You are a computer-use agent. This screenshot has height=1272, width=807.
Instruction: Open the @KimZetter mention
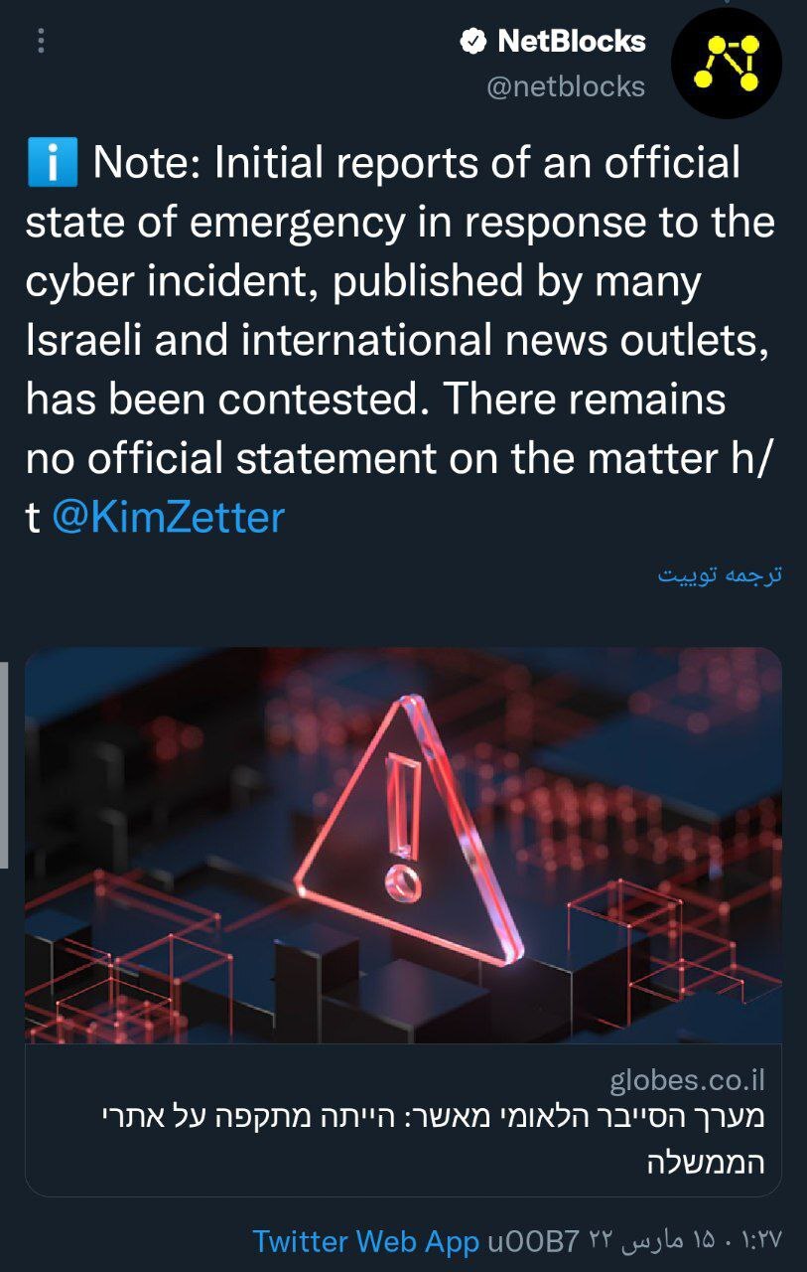pos(167,518)
